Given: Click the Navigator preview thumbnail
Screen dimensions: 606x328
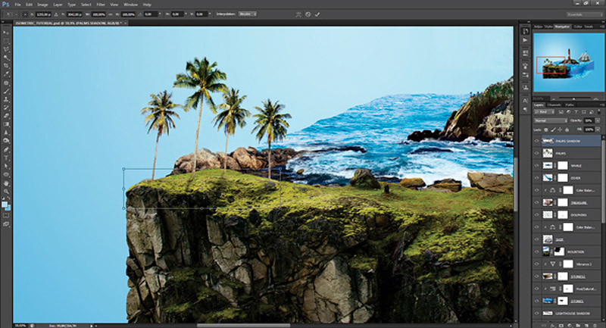Looking at the screenshot, I should (569, 62).
